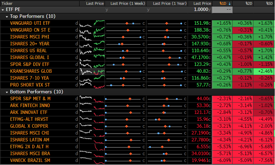This screenshot has height=165, width=275.
Task: Toggle the %1D sort direction arrow
Action: (229, 4)
